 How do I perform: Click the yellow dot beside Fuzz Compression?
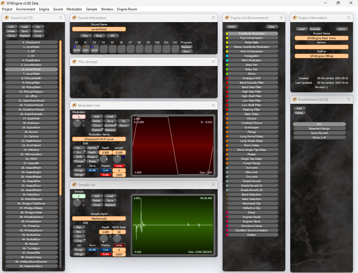pos(227,38)
